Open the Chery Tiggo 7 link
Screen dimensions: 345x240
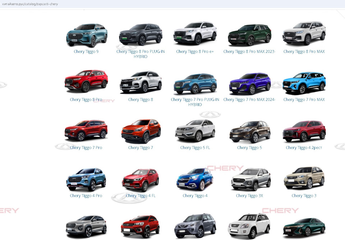[141, 148]
